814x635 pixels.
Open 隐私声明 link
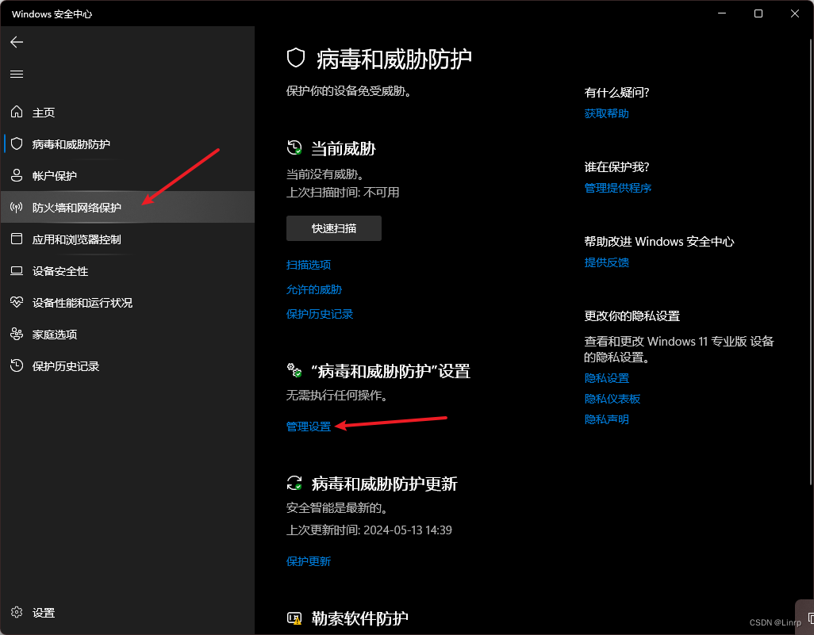(606, 419)
